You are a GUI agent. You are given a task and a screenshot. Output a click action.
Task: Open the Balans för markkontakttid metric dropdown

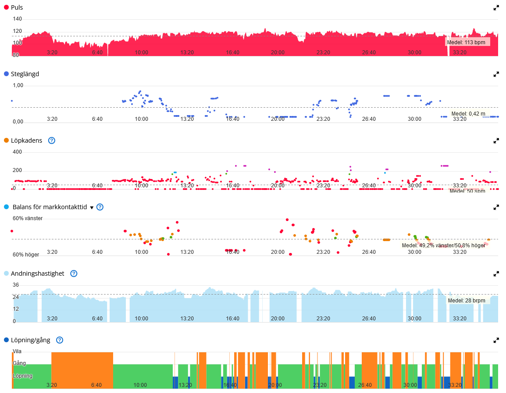pos(92,207)
